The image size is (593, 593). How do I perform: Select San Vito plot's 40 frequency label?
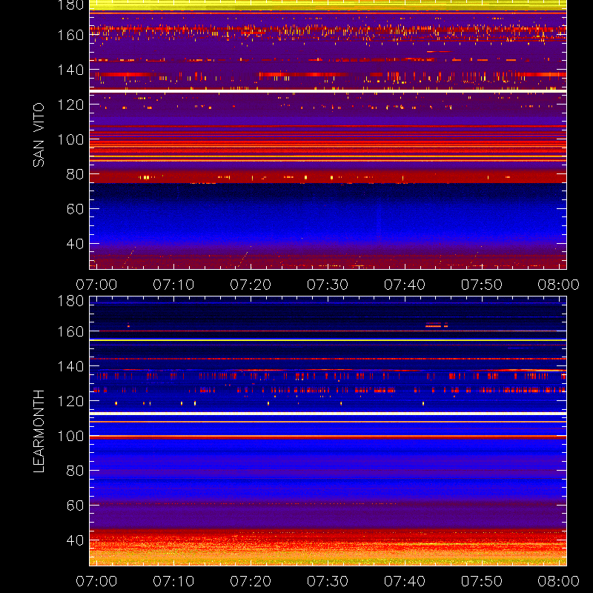click(75, 244)
